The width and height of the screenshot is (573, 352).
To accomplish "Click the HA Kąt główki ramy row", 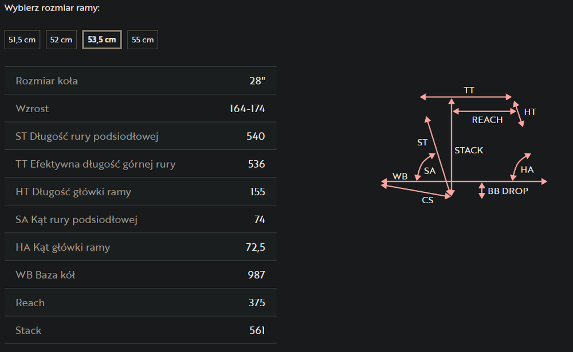I will click(x=140, y=247).
